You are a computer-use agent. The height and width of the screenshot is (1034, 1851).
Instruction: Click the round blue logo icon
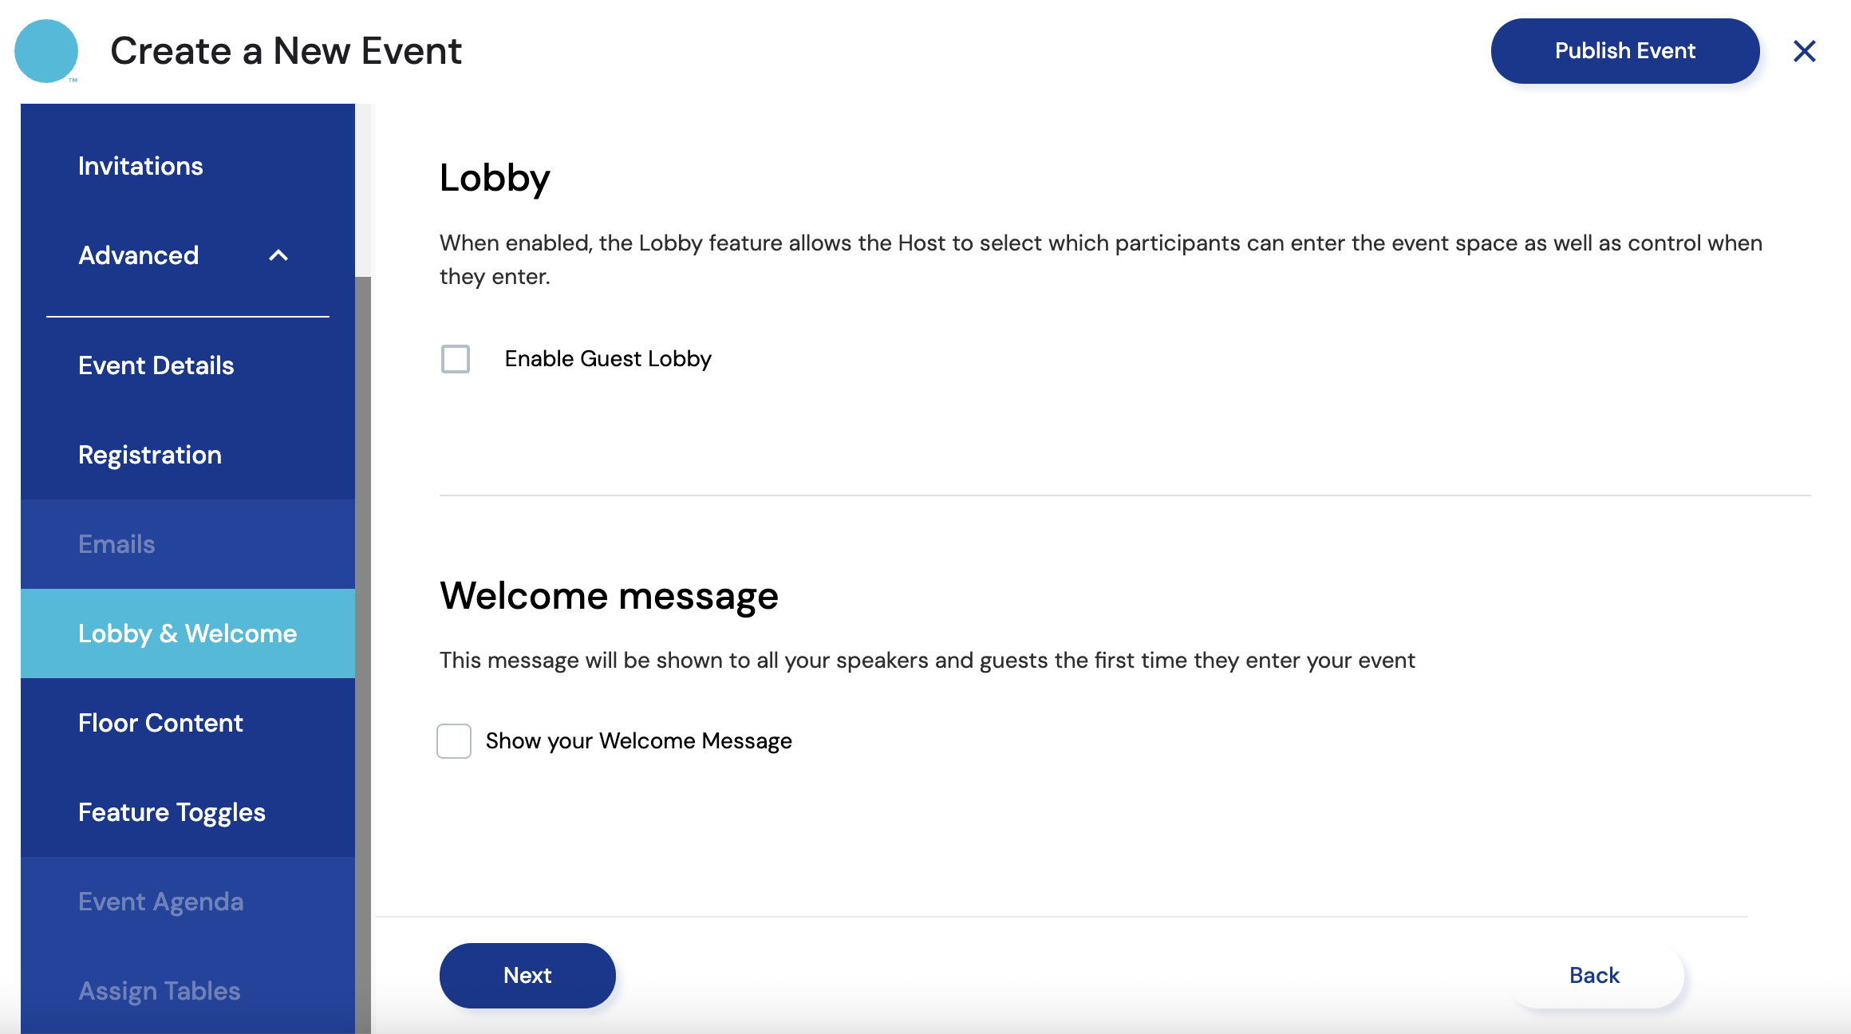point(46,51)
